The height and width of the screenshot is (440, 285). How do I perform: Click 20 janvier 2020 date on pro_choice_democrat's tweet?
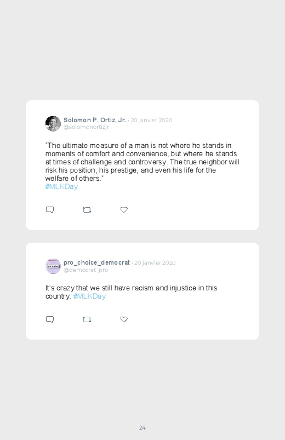(x=155, y=262)
